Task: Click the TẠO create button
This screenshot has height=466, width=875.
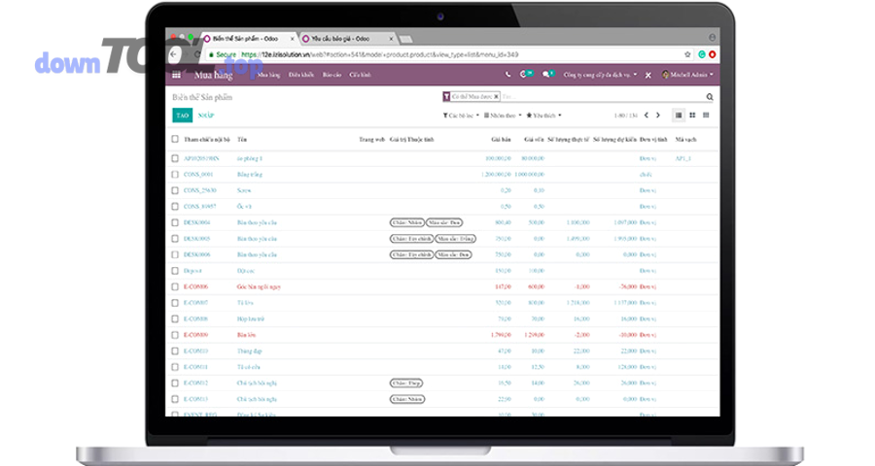Action: [182, 116]
